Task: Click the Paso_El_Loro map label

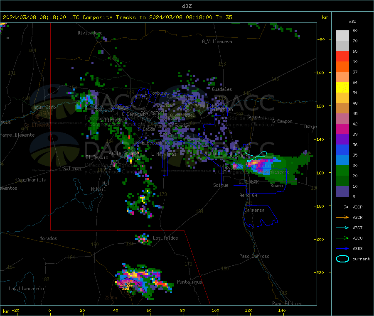Action: pyautogui.click(x=287, y=304)
